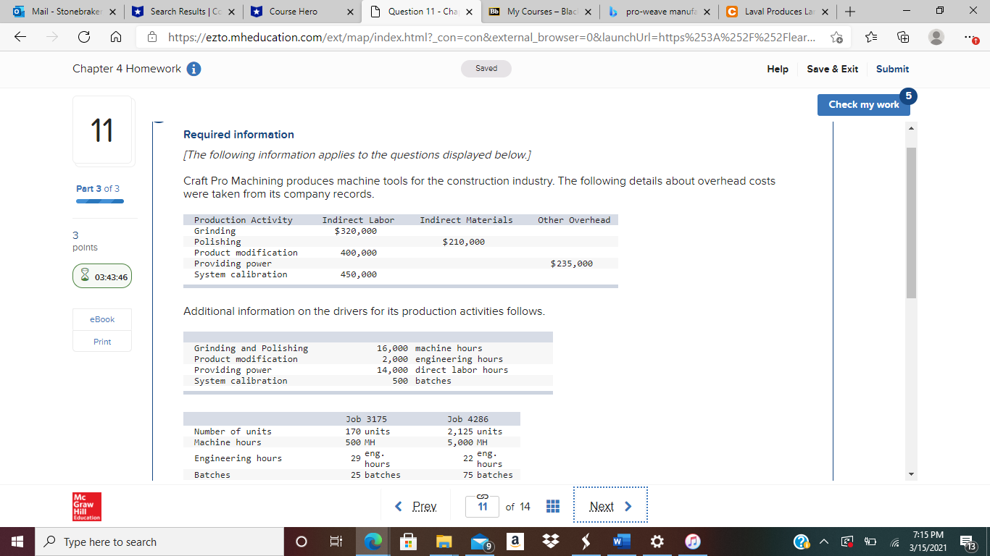Click the link icon above question number
990x556 pixels.
pyautogui.click(x=484, y=495)
